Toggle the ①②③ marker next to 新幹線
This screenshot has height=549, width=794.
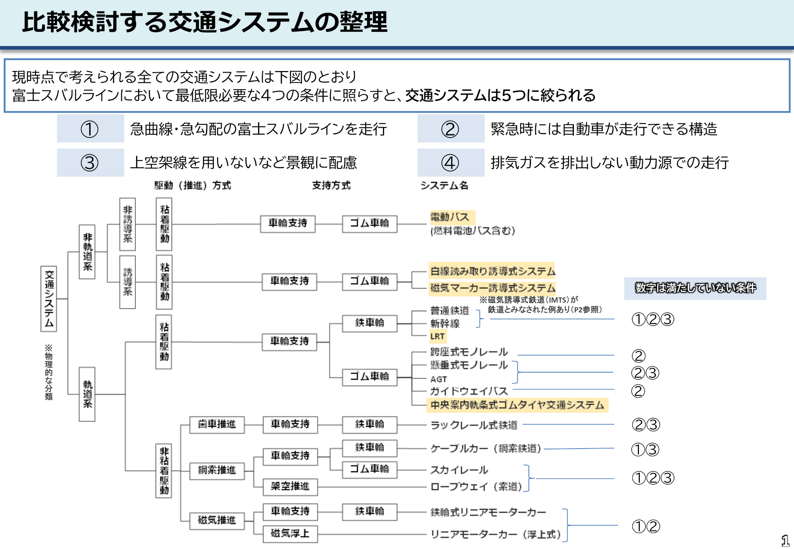coord(653,320)
